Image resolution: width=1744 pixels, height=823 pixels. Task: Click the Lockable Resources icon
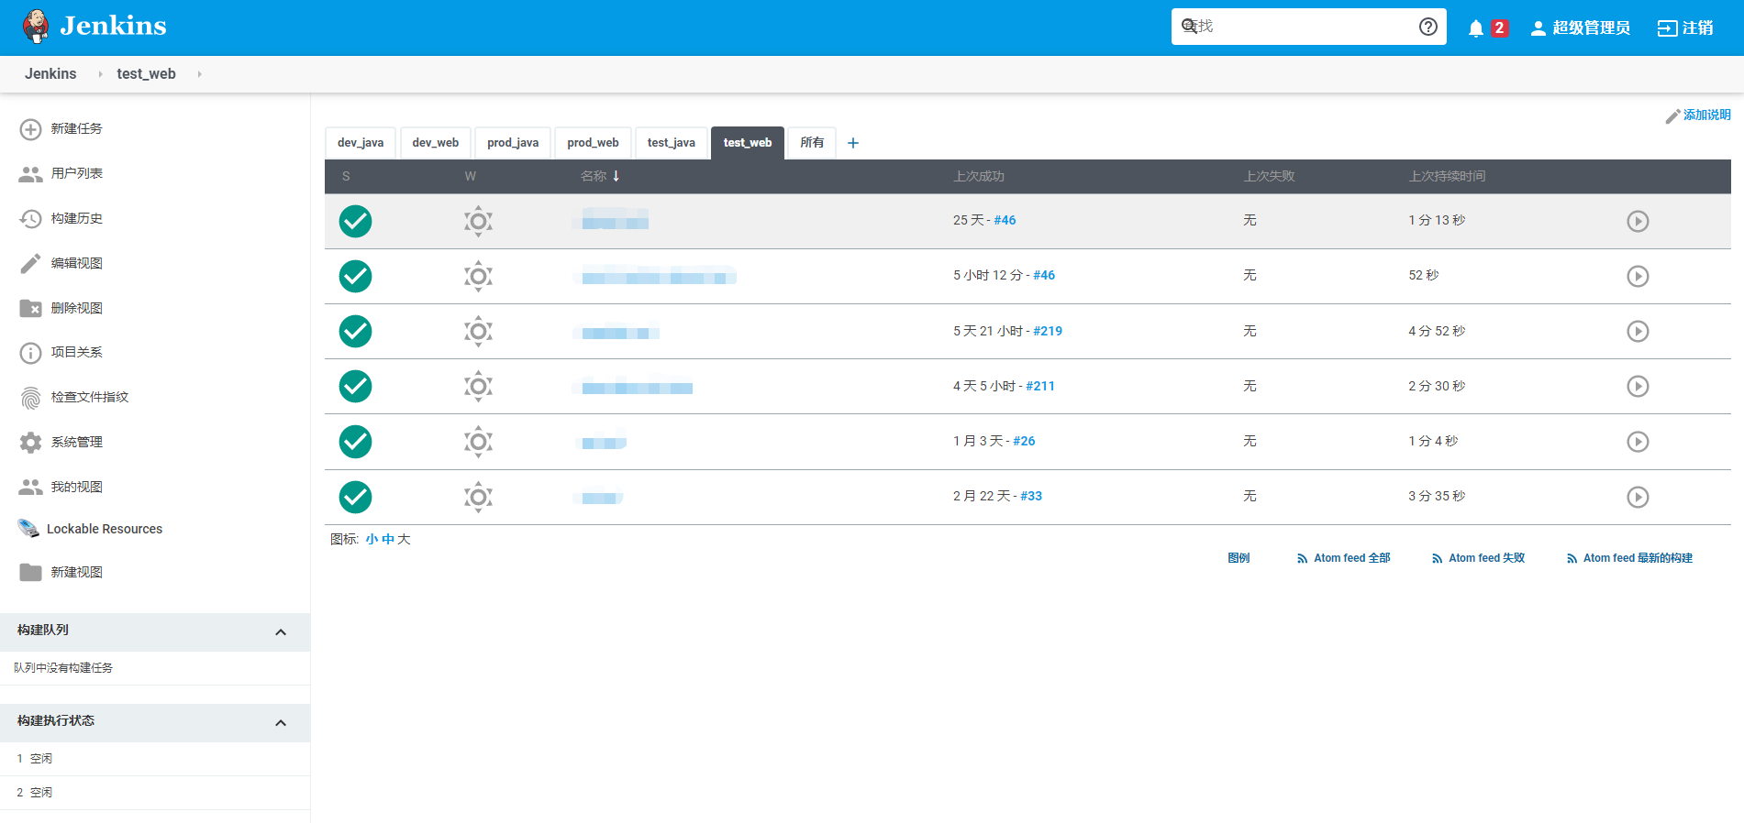click(x=28, y=529)
